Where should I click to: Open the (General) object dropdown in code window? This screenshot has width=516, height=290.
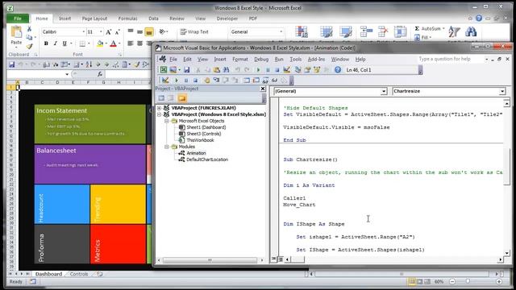click(x=384, y=91)
